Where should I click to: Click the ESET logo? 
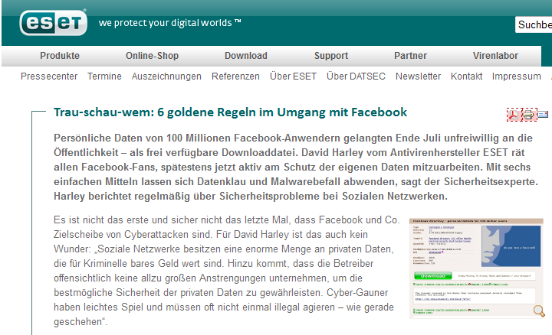[52, 23]
